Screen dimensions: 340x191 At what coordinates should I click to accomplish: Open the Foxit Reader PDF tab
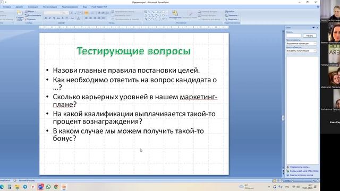coord(99,7)
